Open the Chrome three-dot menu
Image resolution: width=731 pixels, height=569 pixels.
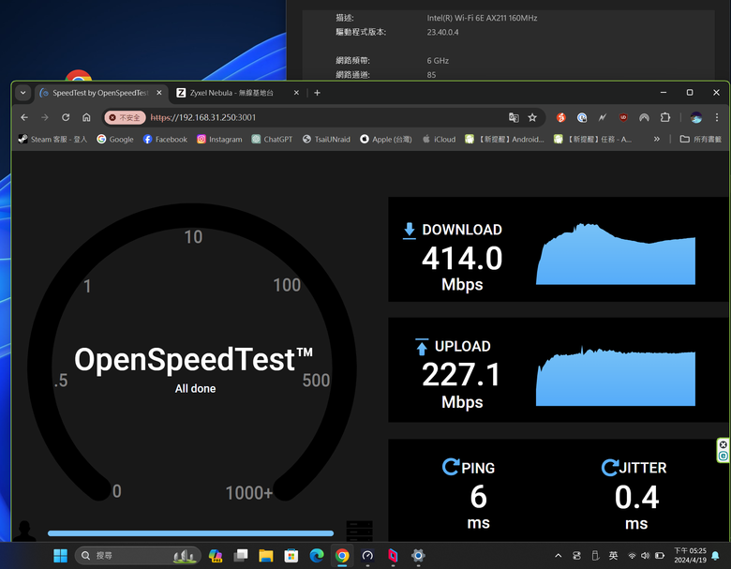pyautogui.click(x=717, y=117)
